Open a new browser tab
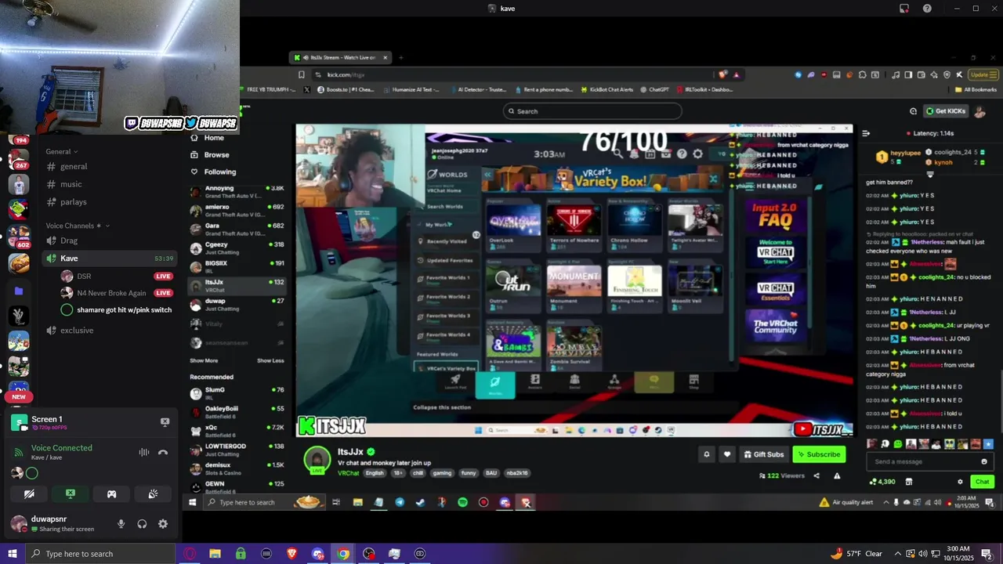Viewport: 1003px width, 564px height. pos(400,57)
